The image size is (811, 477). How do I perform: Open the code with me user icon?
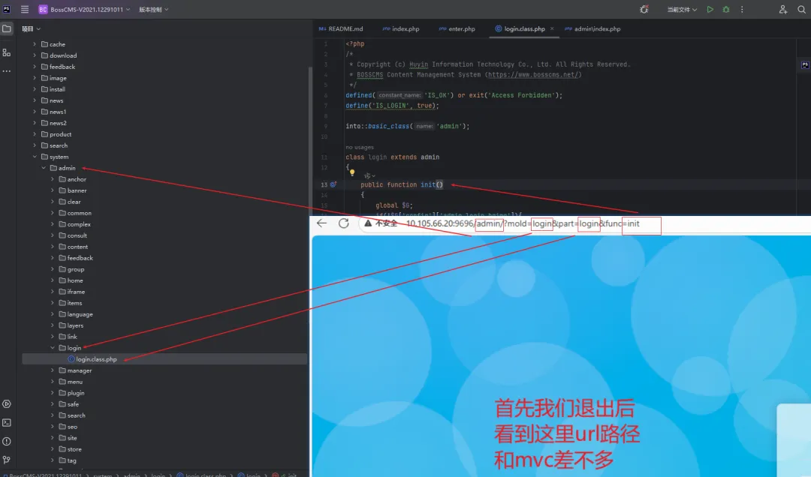(783, 9)
